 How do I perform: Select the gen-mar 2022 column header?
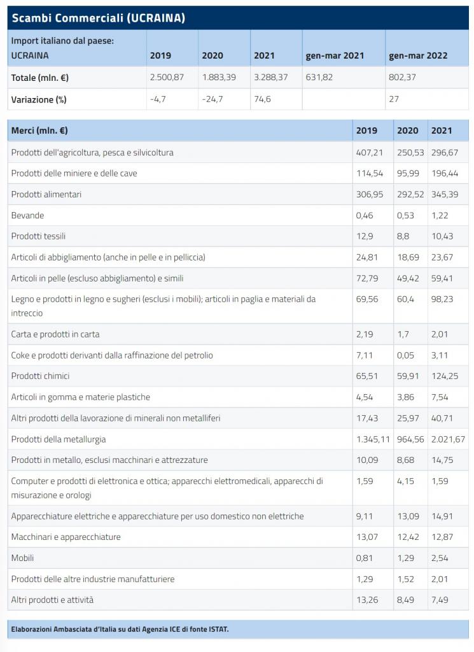tap(418, 55)
